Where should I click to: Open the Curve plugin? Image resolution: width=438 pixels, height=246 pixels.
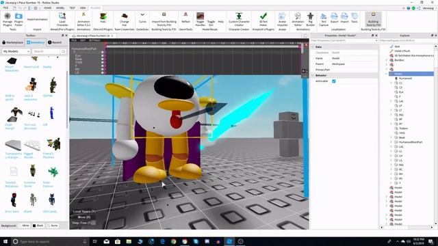(x=142, y=18)
